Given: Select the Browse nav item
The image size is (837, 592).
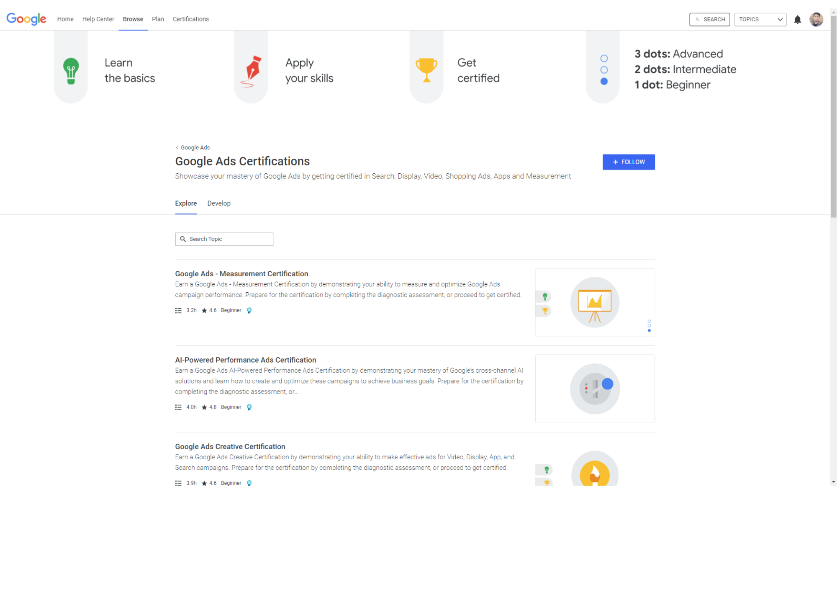Looking at the screenshot, I should pyautogui.click(x=133, y=19).
